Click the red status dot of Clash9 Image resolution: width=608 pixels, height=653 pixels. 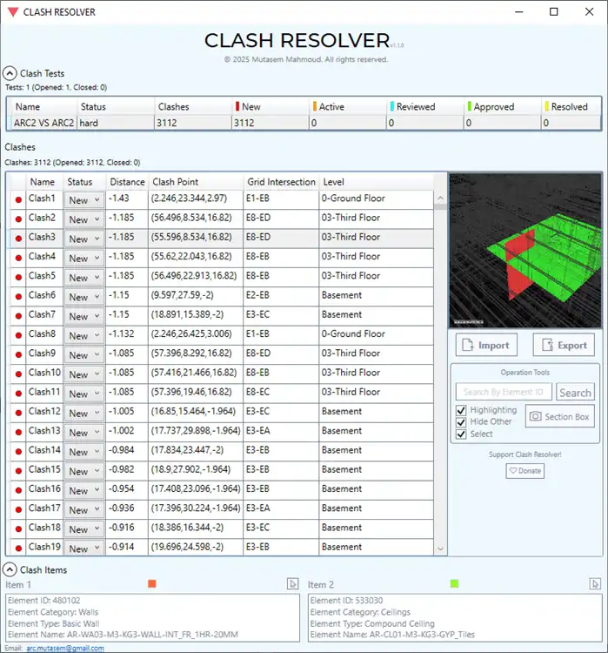[18, 355]
